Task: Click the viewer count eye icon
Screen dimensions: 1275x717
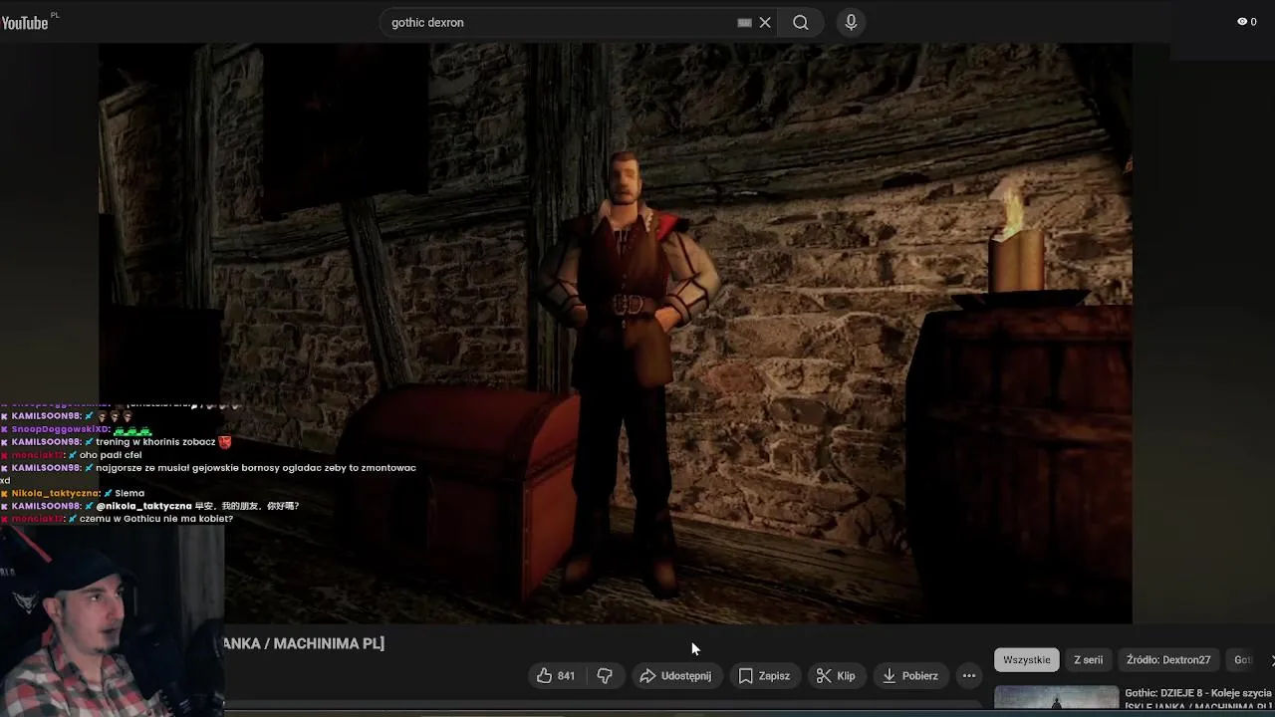Action: pyautogui.click(x=1242, y=21)
